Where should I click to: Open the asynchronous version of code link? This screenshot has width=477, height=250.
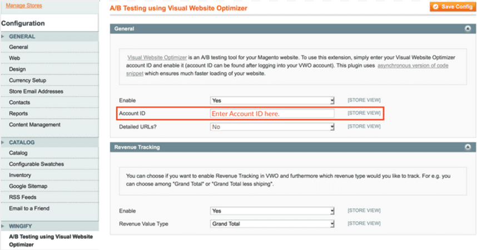coord(413,66)
